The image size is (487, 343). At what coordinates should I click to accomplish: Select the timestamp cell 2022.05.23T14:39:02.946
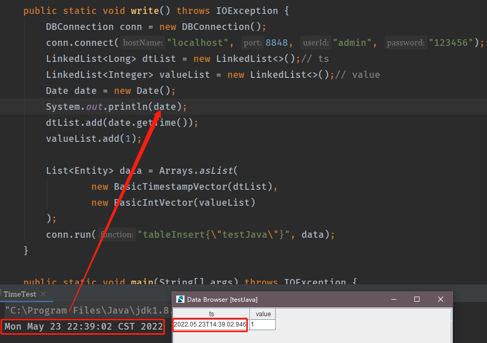pos(210,324)
